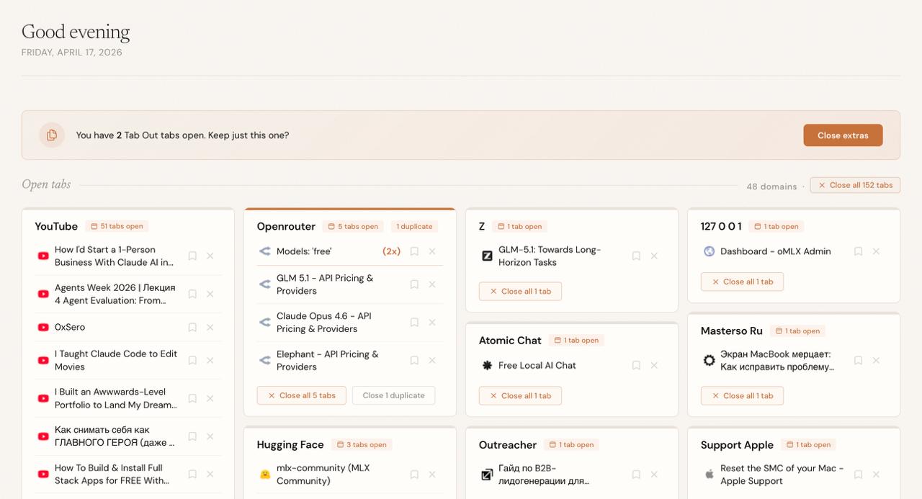Bookmark 'I Taught Claude Code to Edit Movies'
The height and width of the screenshot is (499, 922).
192,360
